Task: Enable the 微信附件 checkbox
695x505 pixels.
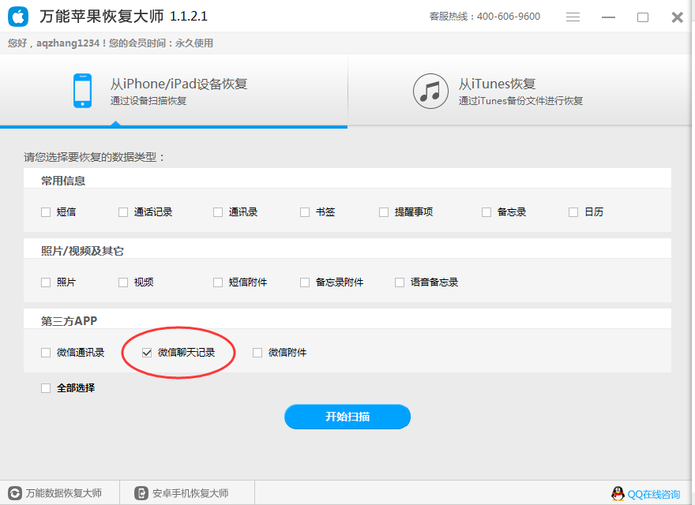Action: pyautogui.click(x=257, y=353)
